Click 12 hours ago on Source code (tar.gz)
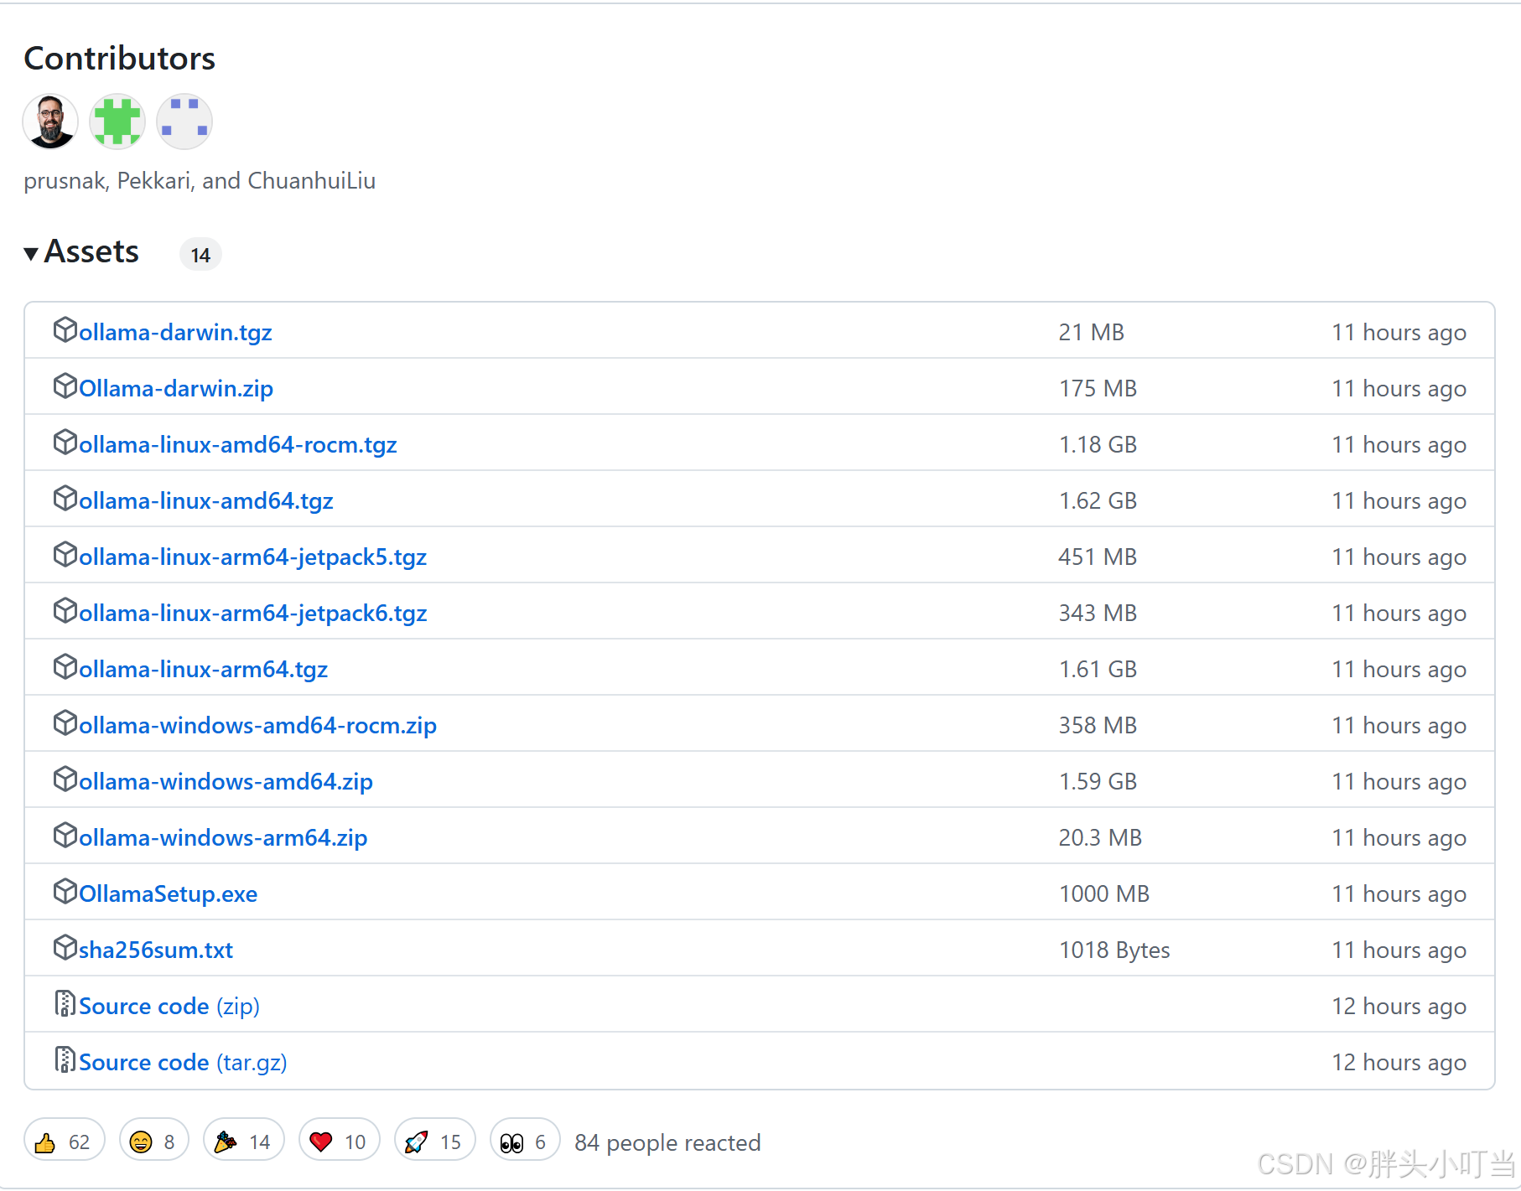The image size is (1521, 1191). (1399, 1062)
